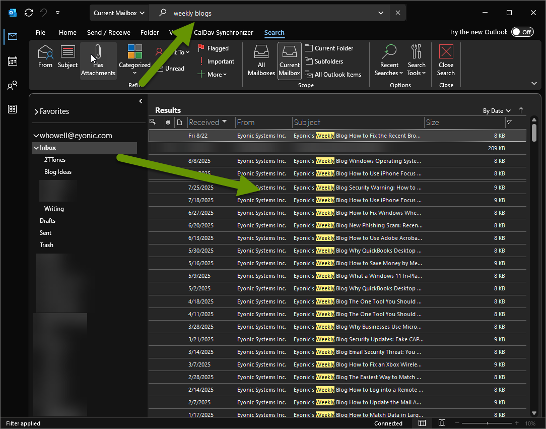Open the Trash folder

pyautogui.click(x=46, y=245)
